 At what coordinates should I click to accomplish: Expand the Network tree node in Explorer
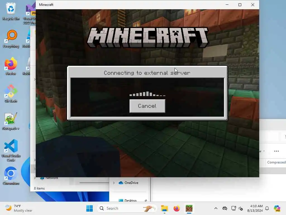tap(35, 178)
